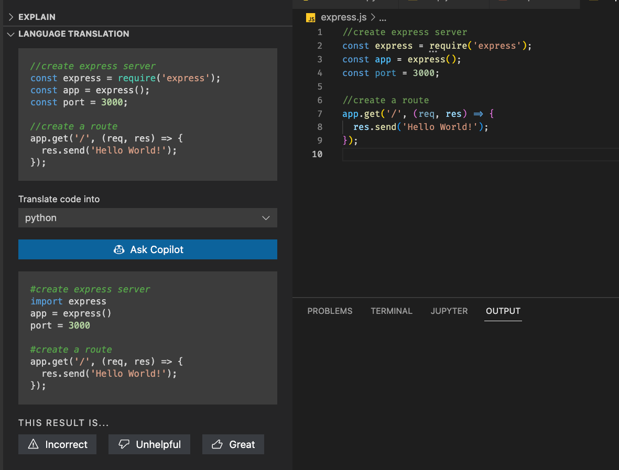Switch to the TERMINAL tab

(x=391, y=311)
